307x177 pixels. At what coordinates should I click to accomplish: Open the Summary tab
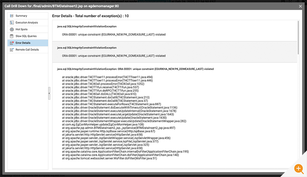pyautogui.click(x=28, y=16)
